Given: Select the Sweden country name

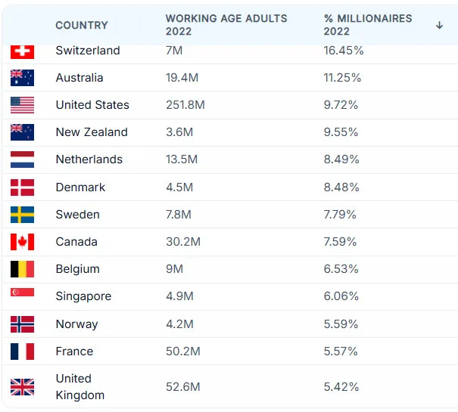Looking at the screenshot, I should pos(78,215).
